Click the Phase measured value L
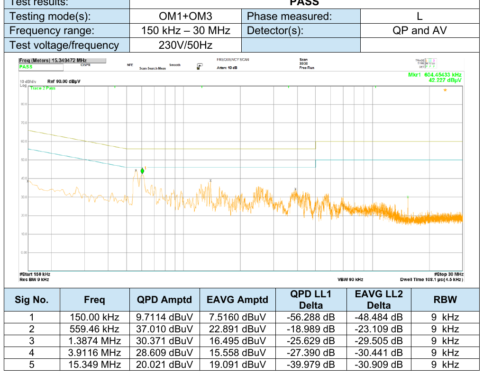This screenshot has height=374, width=483. [x=419, y=16]
